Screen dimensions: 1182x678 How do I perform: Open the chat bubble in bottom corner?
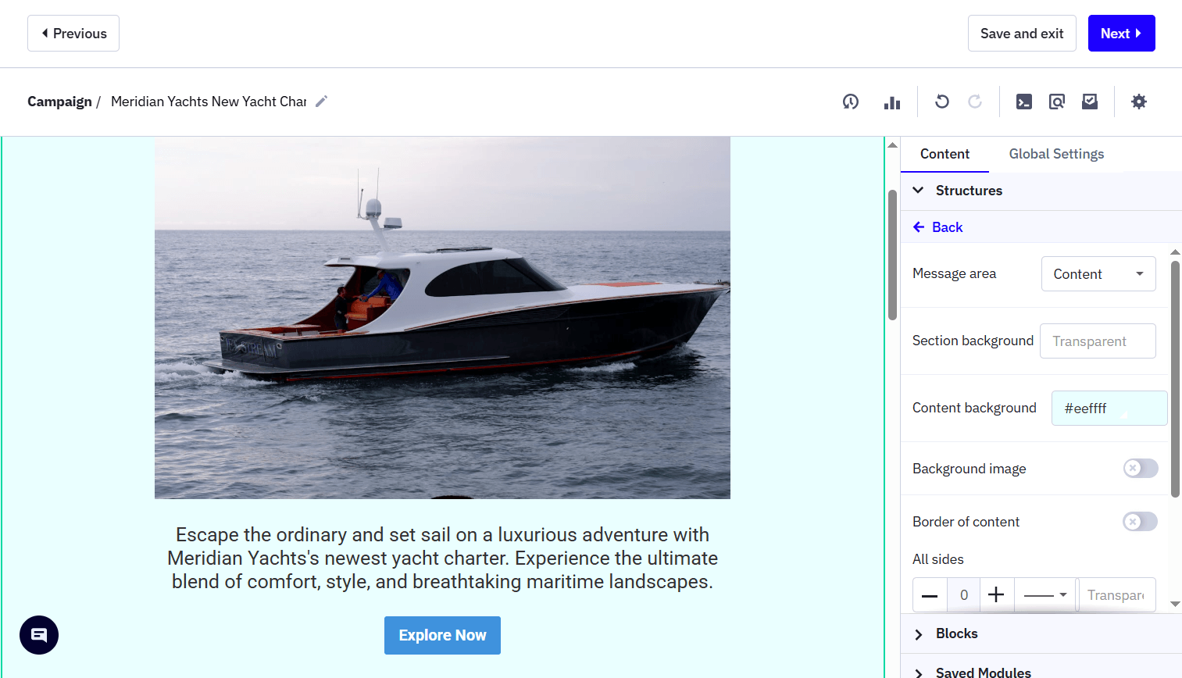[x=38, y=635]
